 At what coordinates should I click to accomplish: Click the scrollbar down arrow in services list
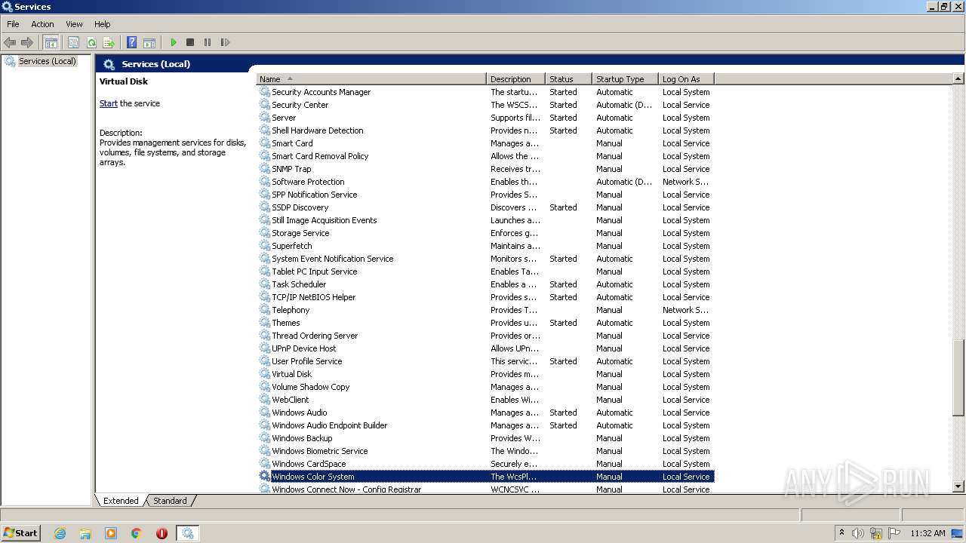(x=958, y=487)
